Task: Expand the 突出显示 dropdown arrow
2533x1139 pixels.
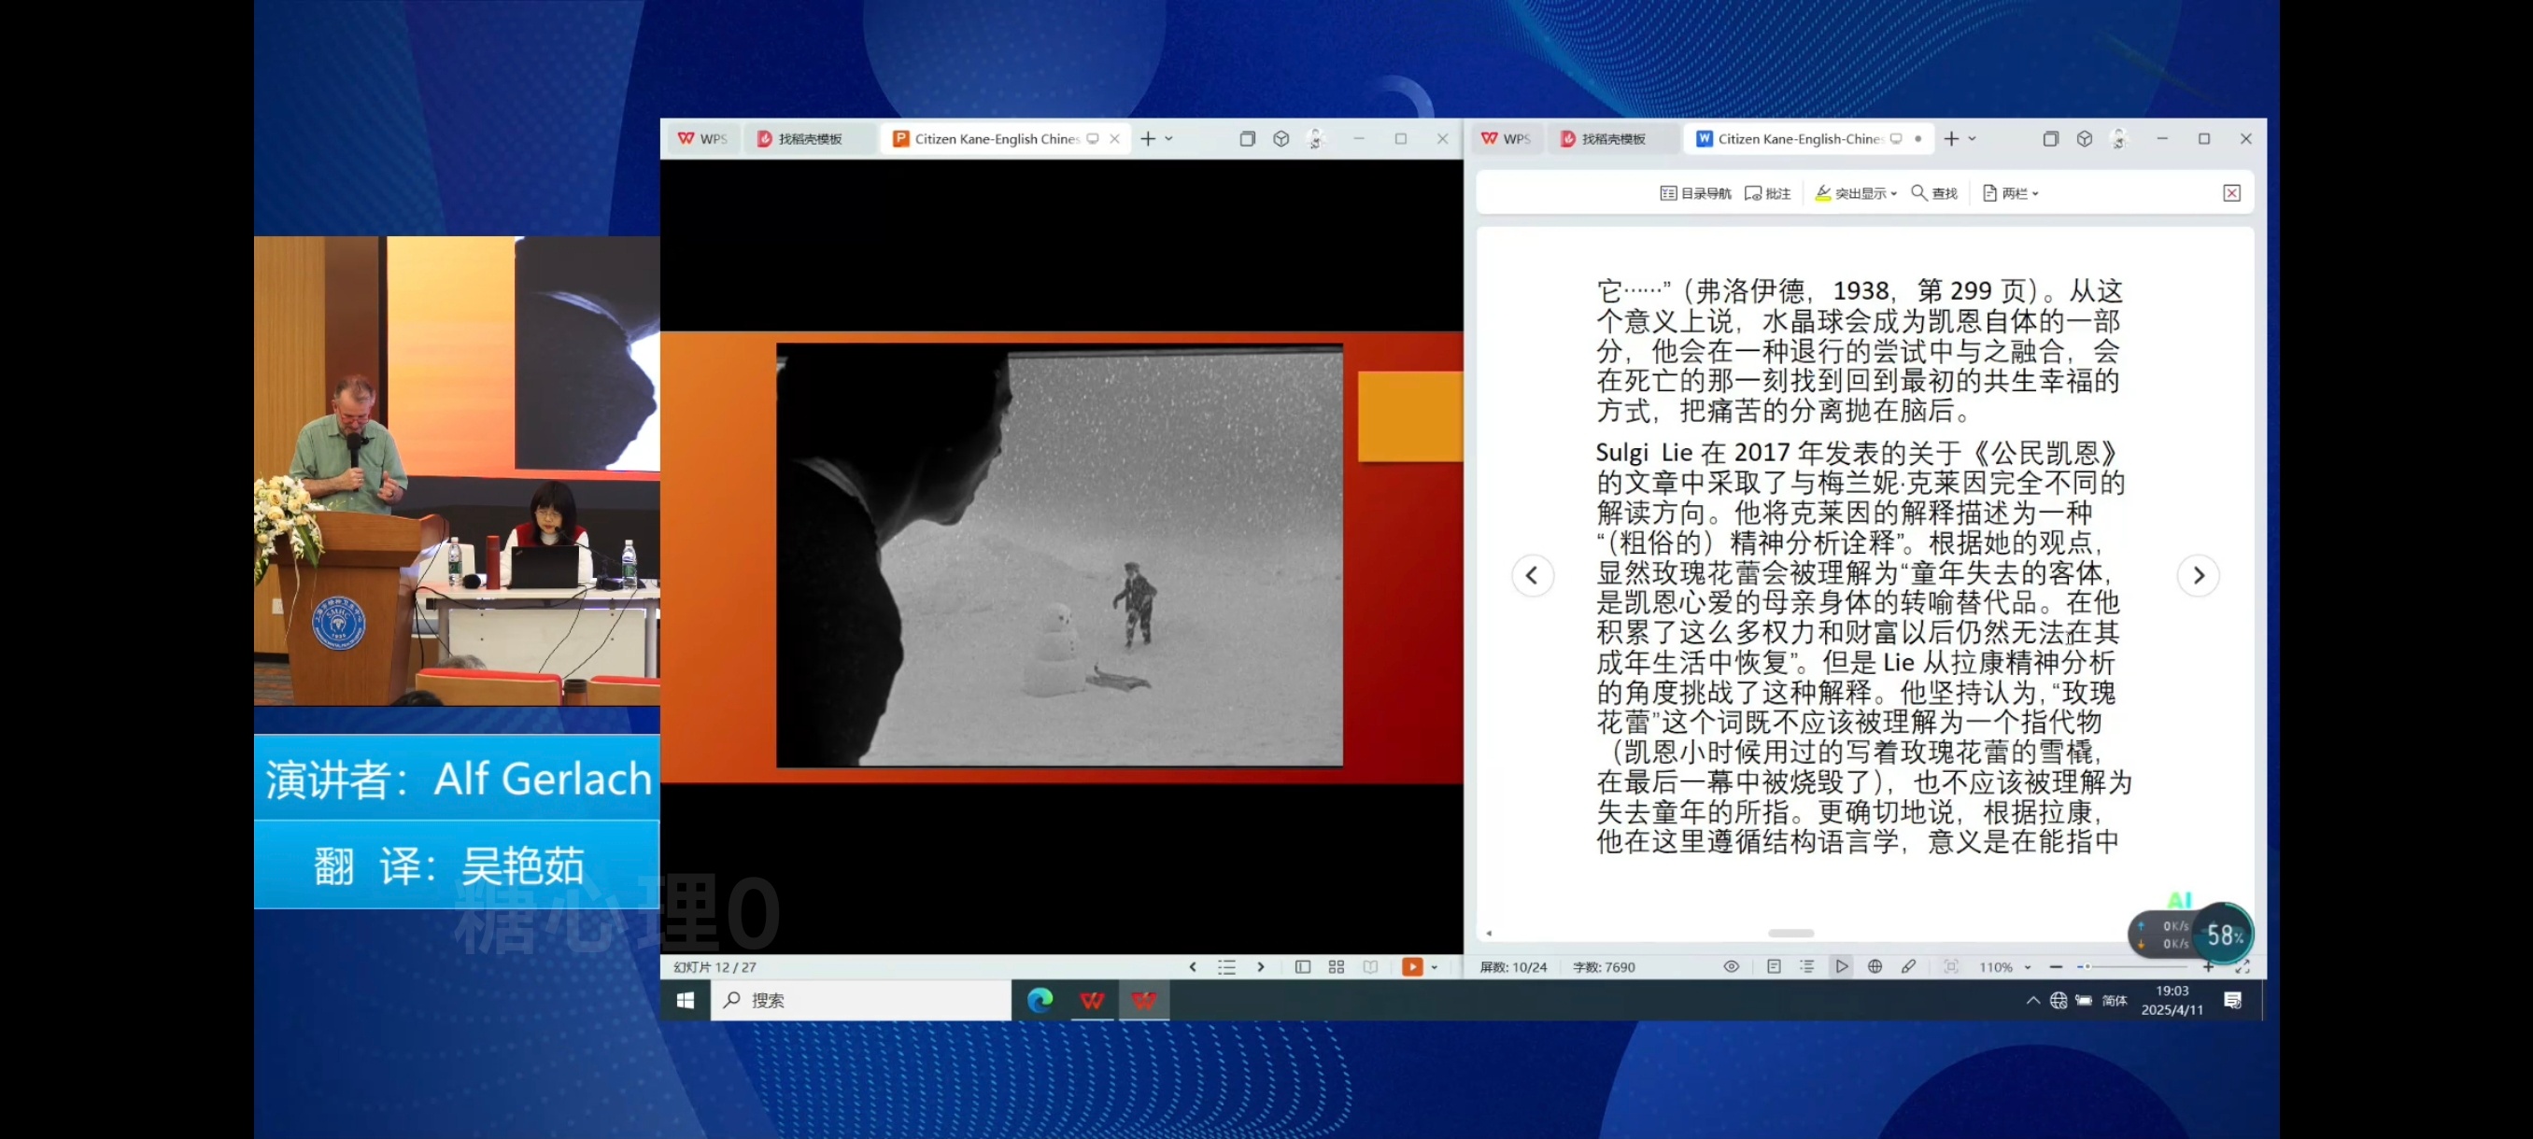Action: click(x=1894, y=193)
